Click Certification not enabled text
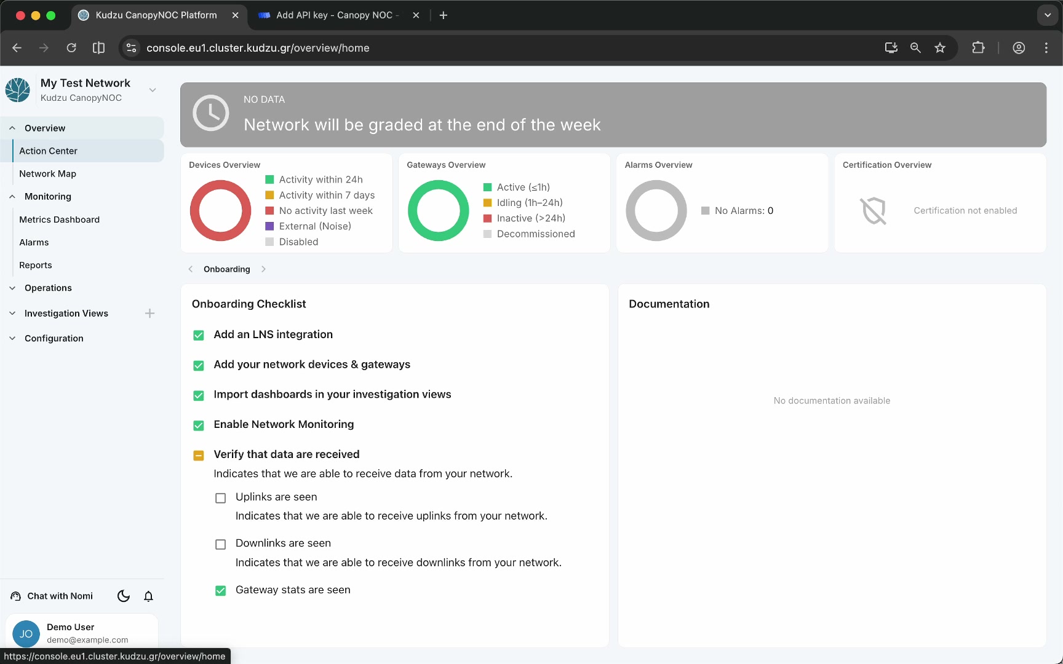This screenshot has width=1063, height=664. pos(965,210)
